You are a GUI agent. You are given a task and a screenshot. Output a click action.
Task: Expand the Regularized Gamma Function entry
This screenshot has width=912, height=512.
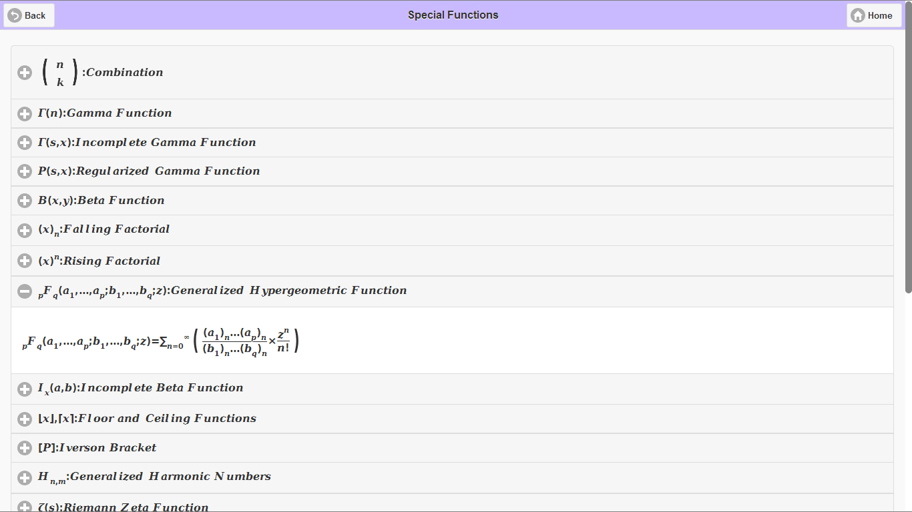click(x=25, y=171)
